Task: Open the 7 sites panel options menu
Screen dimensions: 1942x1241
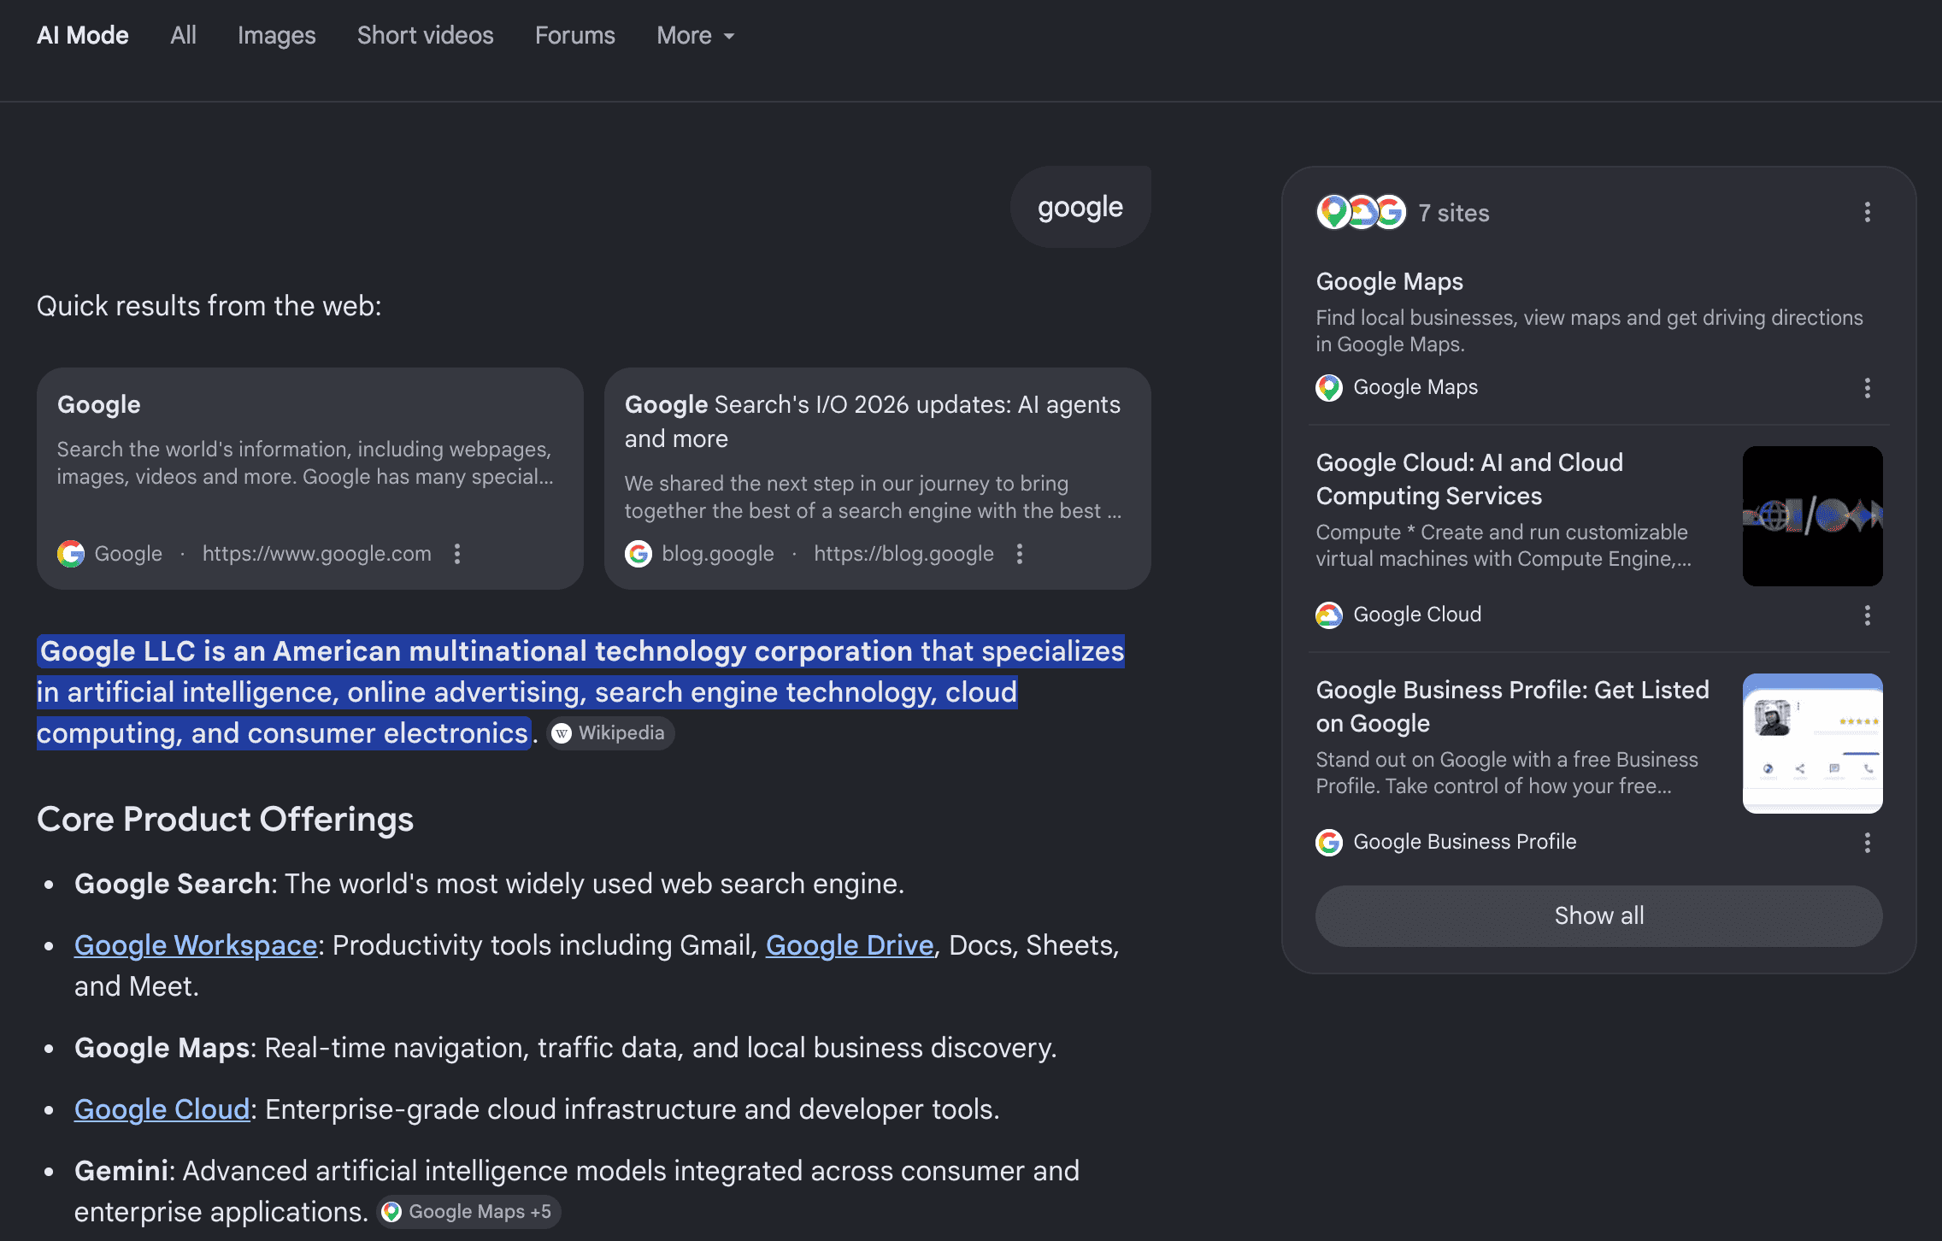Action: (x=1868, y=212)
